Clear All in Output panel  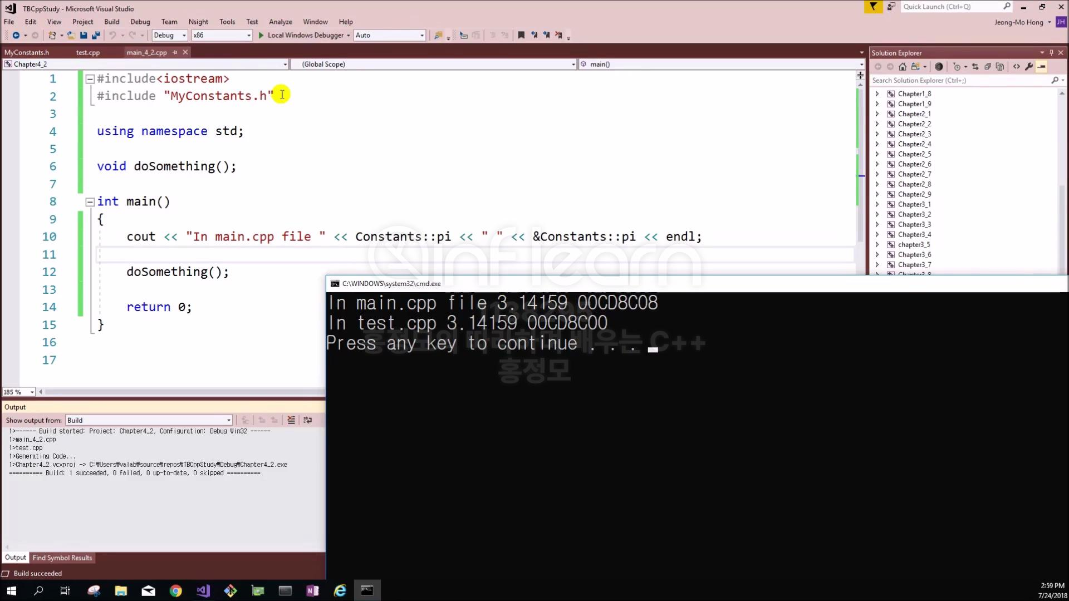pos(291,420)
